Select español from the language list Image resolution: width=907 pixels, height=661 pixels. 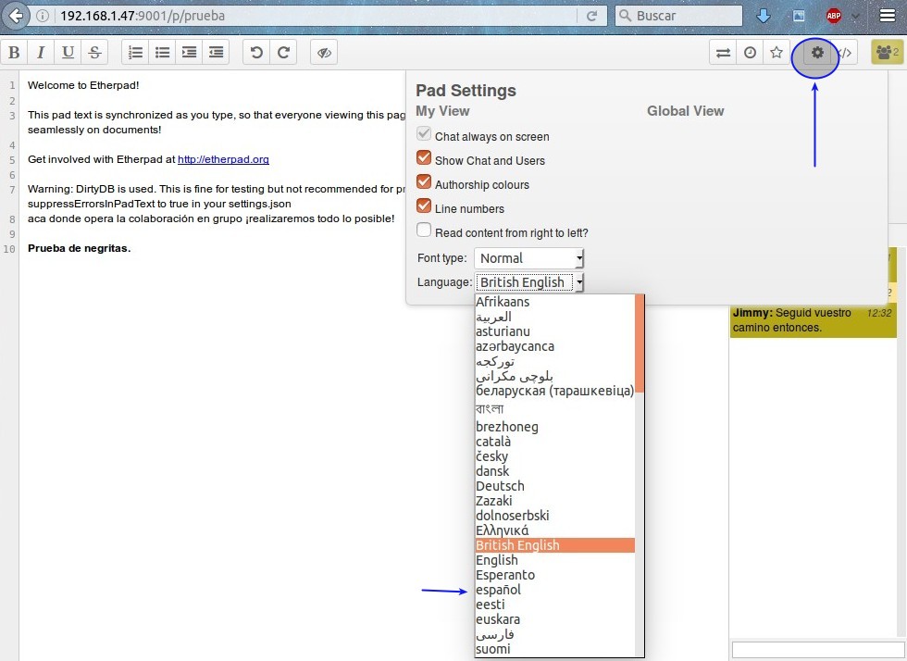click(498, 590)
